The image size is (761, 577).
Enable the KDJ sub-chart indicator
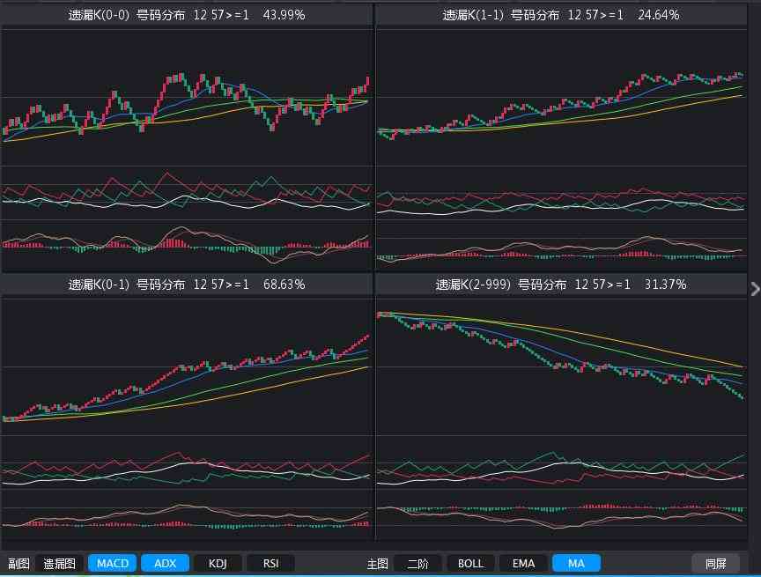[x=218, y=564]
